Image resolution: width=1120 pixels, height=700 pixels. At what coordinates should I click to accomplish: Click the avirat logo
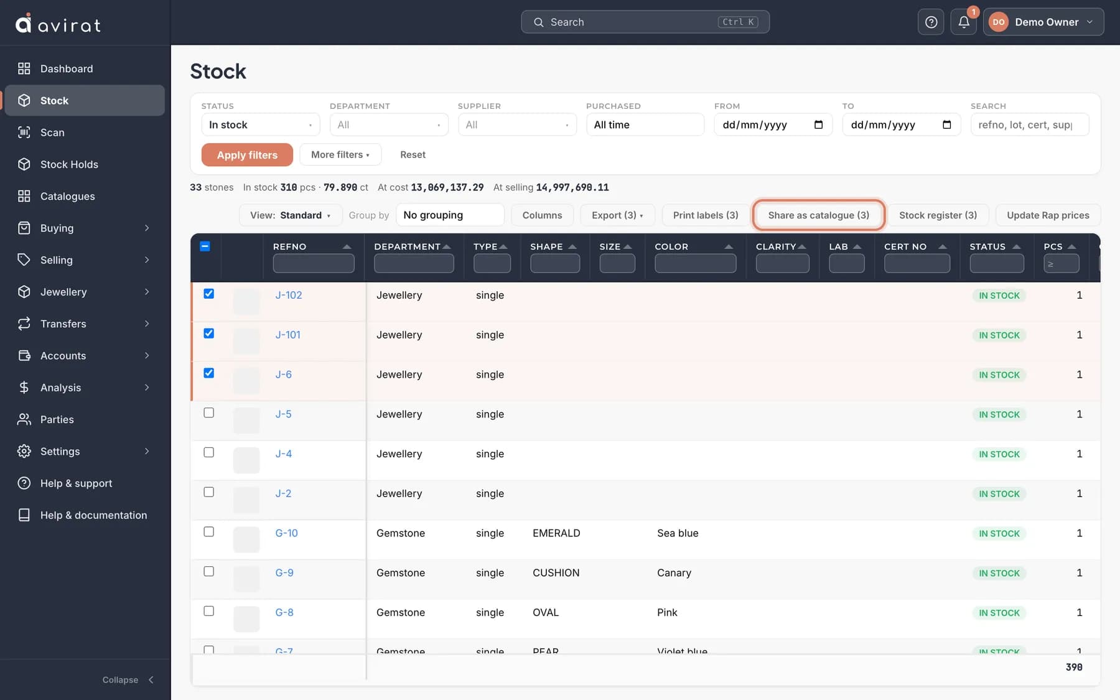(x=58, y=24)
